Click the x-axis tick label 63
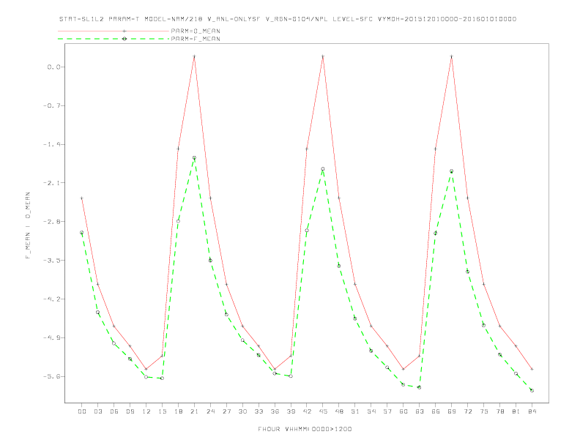Screen dimensions: 580x448 [420, 411]
